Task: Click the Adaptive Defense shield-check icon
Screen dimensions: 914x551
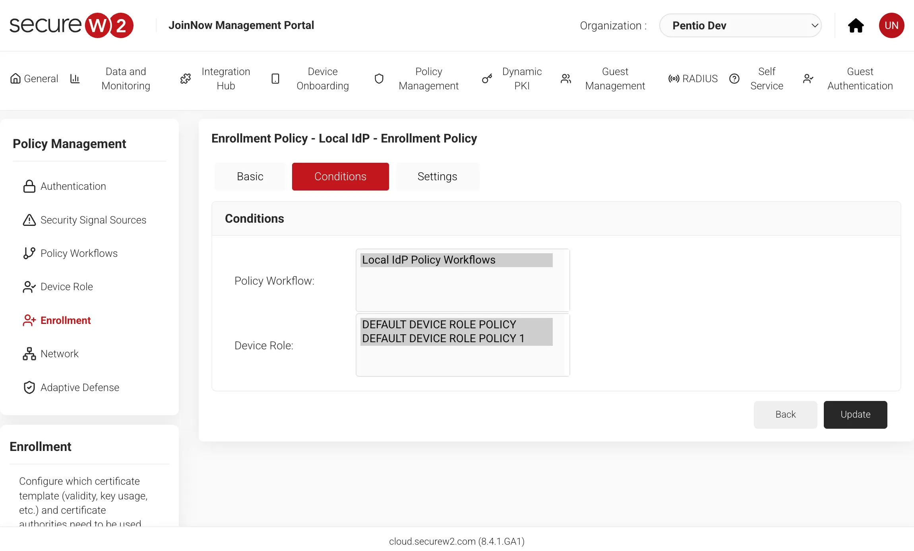Action: point(29,387)
